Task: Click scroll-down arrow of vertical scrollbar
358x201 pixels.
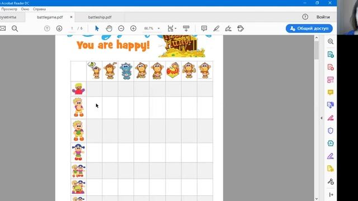Action: tap(317, 199)
